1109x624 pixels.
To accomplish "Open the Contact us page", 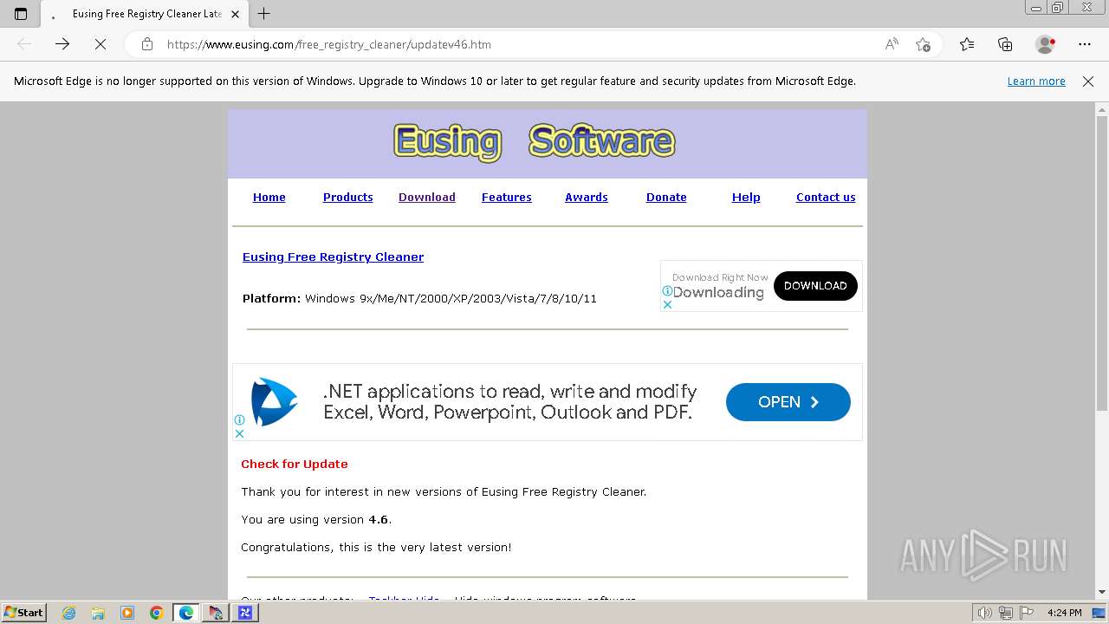I will click(x=826, y=197).
